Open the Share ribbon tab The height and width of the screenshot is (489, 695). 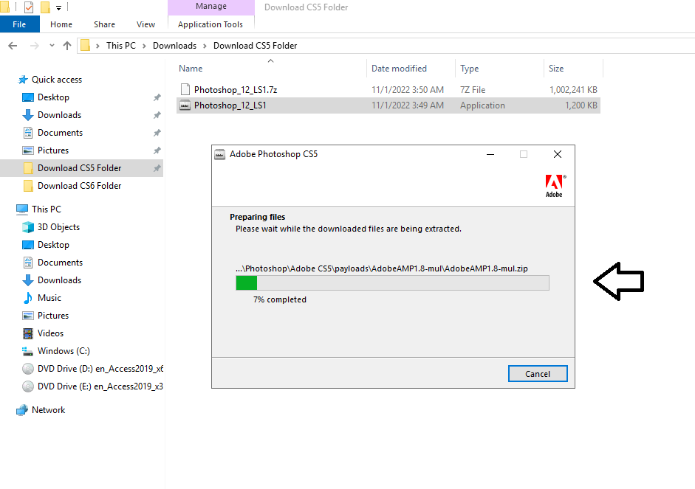pyautogui.click(x=105, y=24)
